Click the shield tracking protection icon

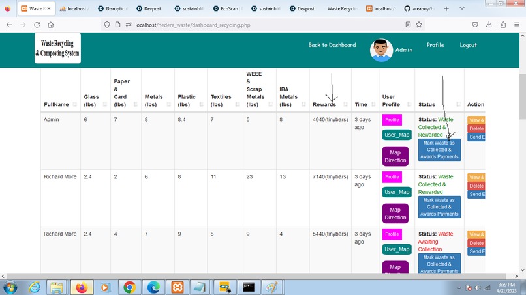pos(107,25)
